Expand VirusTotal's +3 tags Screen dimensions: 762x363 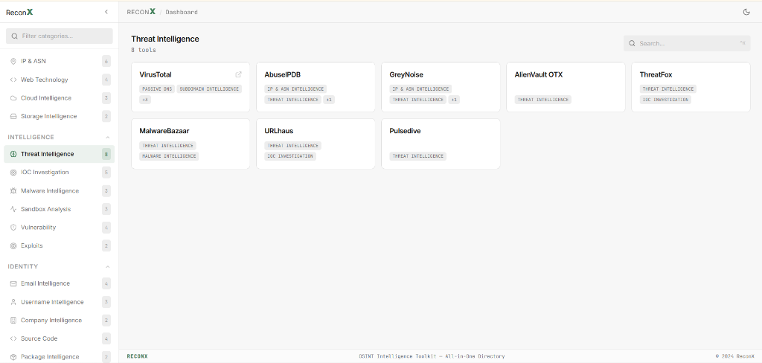[x=145, y=100]
